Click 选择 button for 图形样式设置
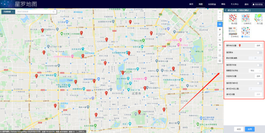 [258, 46]
